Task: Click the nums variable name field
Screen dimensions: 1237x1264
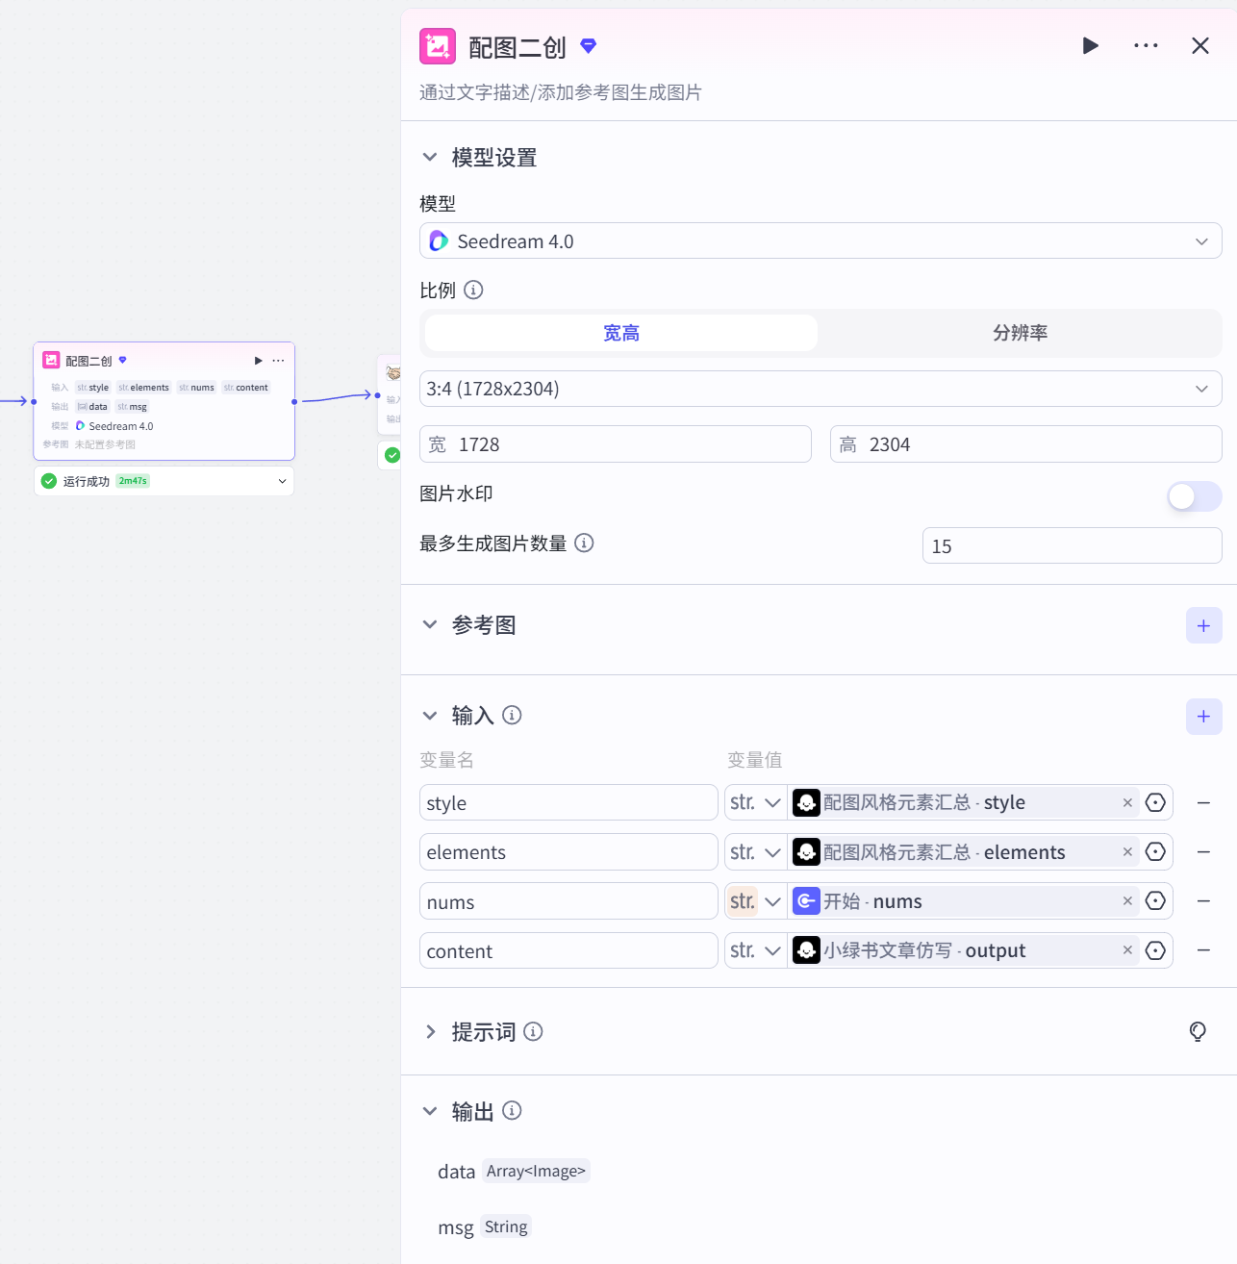Action: (x=568, y=901)
